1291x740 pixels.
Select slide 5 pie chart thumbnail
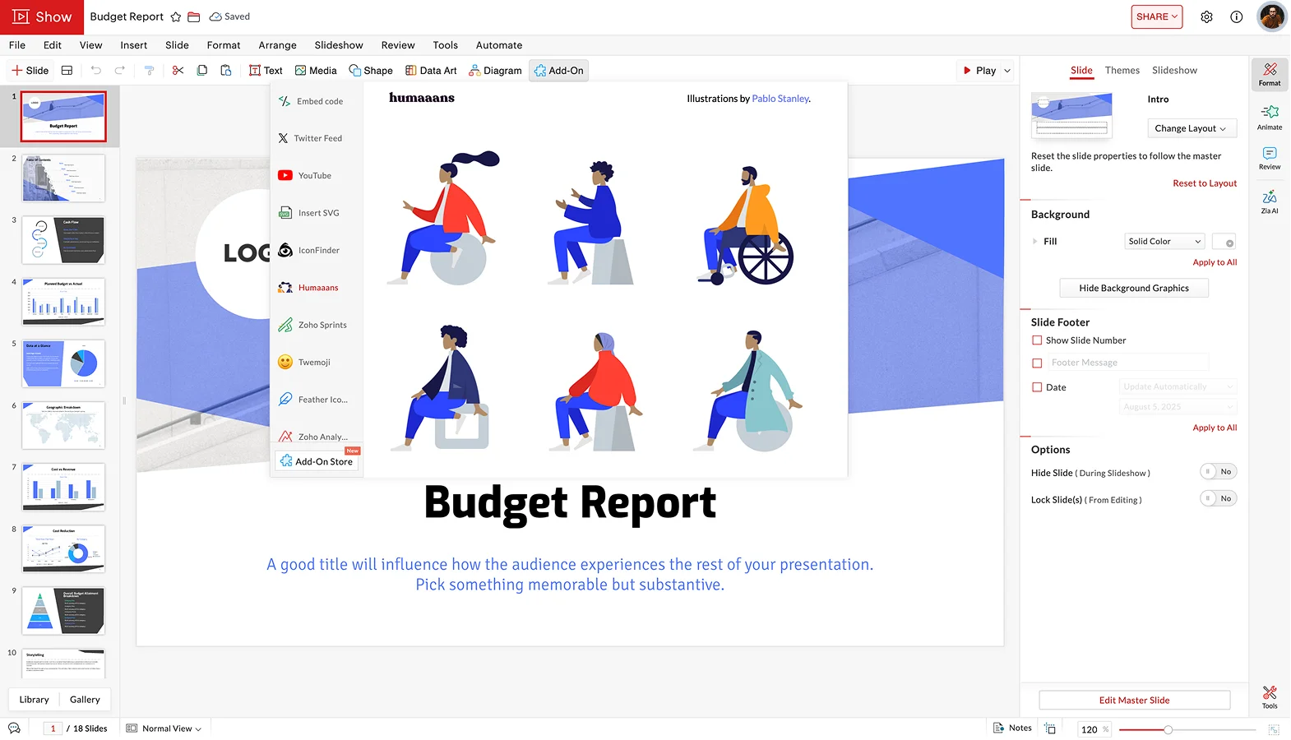coord(63,363)
